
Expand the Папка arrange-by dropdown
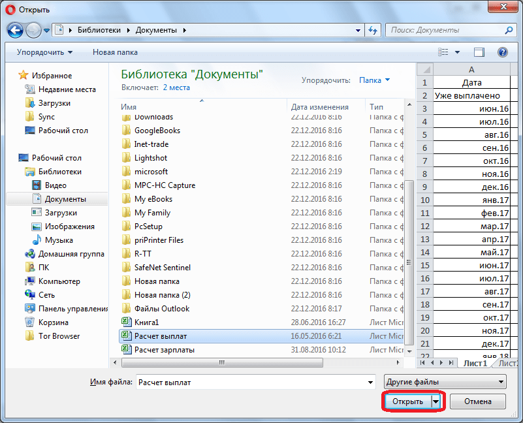374,80
